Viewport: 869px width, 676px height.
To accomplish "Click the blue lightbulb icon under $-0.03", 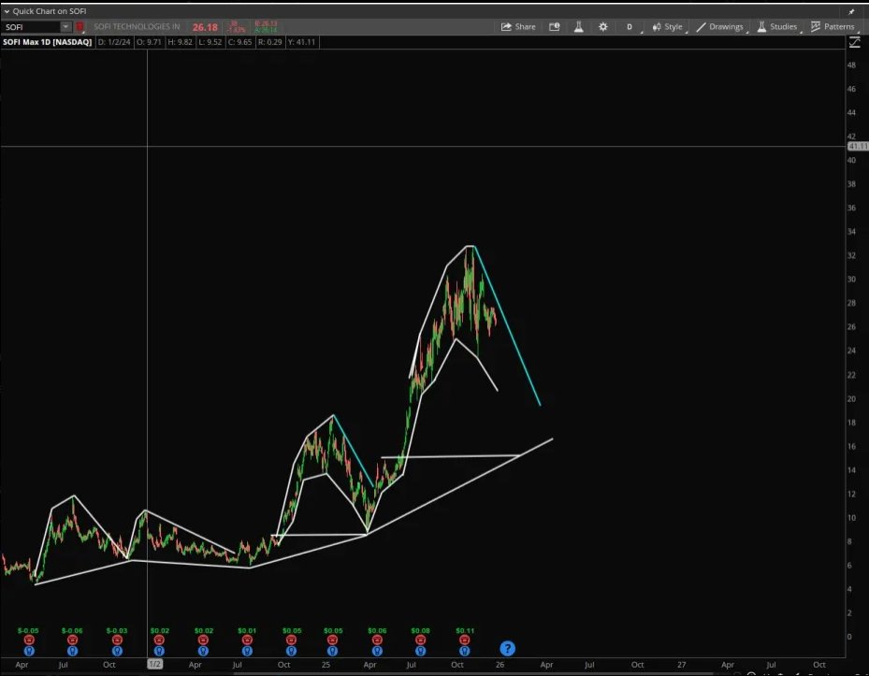I will [x=117, y=651].
